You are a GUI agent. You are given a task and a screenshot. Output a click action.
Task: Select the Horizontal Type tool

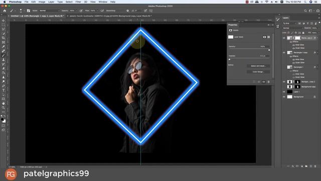(x=4, y=90)
